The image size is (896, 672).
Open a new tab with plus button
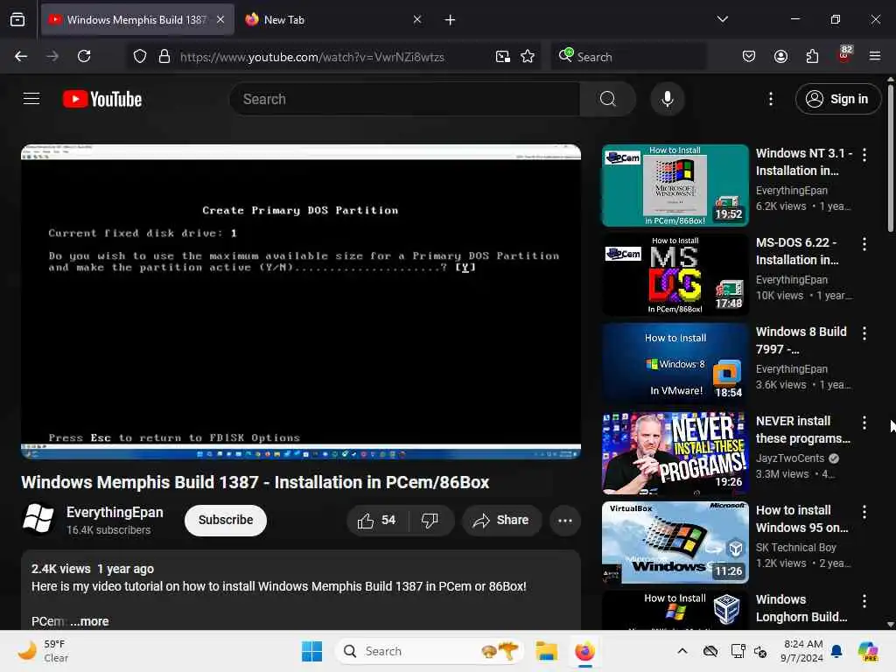point(450,20)
